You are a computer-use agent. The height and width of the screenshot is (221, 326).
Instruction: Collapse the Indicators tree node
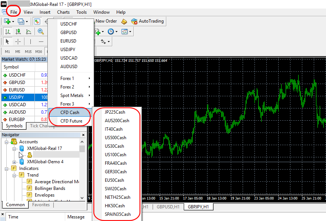tap(6, 169)
